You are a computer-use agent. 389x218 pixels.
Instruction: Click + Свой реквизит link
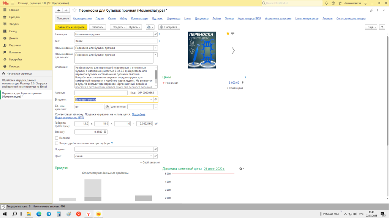tap(150, 163)
